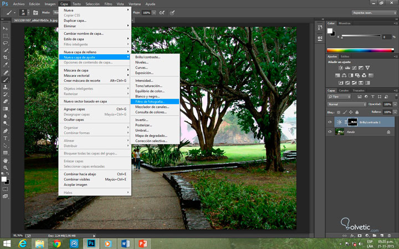Select the History Brush tool
The width and height of the screenshot is (399, 249).
(6, 94)
